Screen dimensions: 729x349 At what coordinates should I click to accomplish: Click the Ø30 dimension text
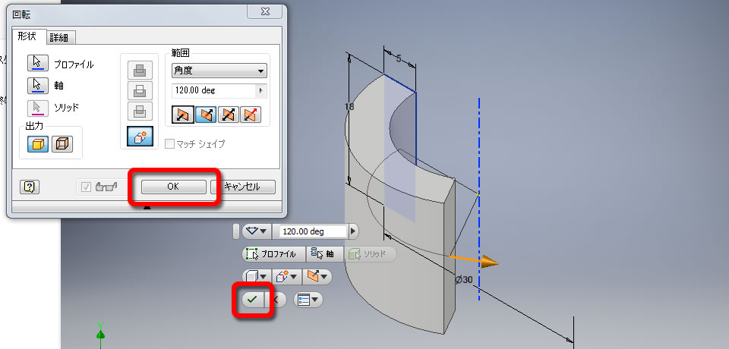click(x=464, y=280)
